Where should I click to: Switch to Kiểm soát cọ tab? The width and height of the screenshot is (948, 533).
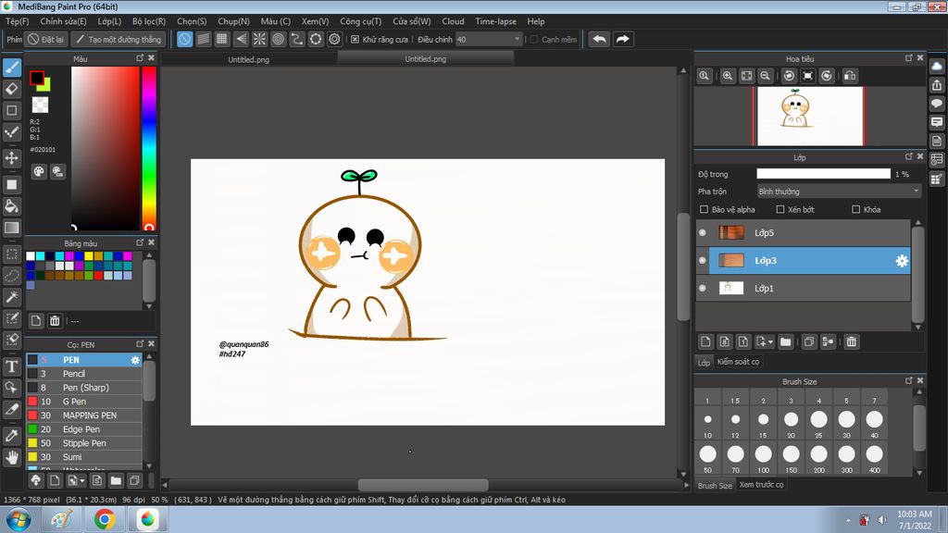point(738,362)
